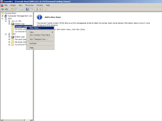
Task: Click Forward Lookup folder icon under TEST
Action: tap(12, 39)
